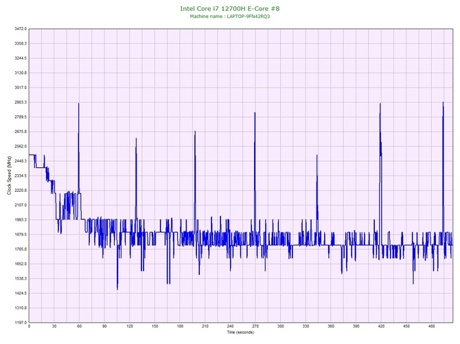Click the 3017.0 y-axis tick label
The image size is (460, 344).
coord(21,88)
